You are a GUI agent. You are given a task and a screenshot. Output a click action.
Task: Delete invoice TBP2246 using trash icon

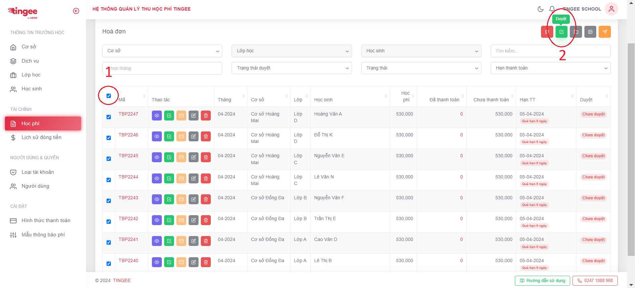tap(205, 136)
